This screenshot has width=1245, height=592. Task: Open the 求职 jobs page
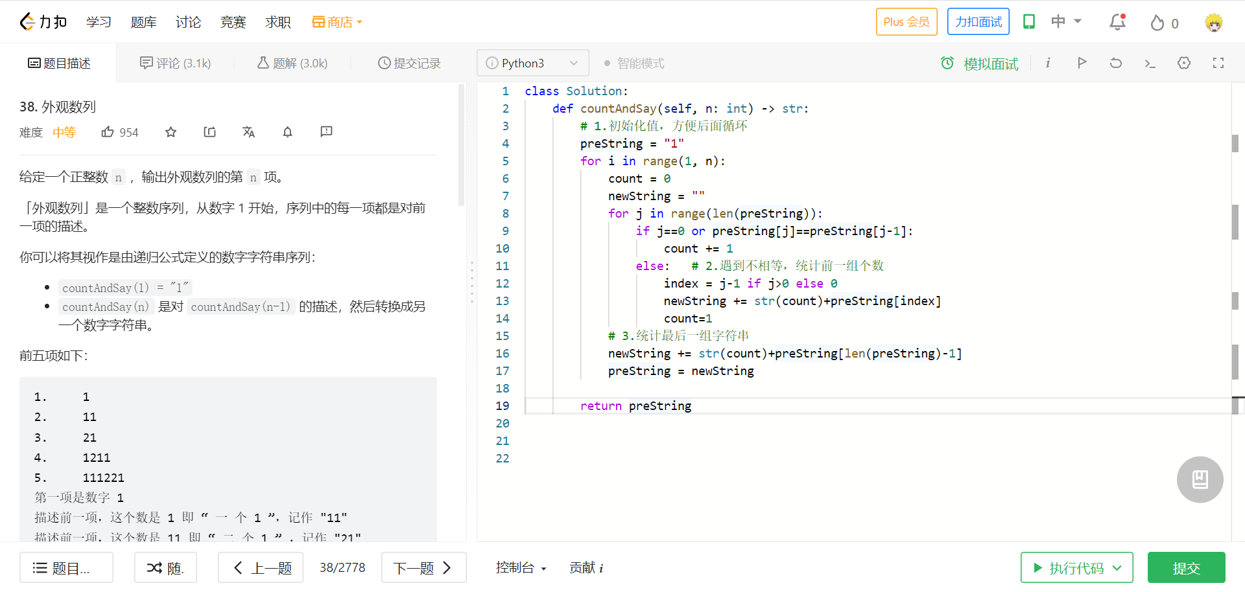click(278, 22)
